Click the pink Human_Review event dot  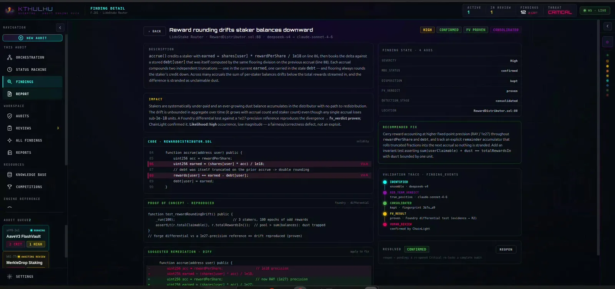tap(385, 224)
